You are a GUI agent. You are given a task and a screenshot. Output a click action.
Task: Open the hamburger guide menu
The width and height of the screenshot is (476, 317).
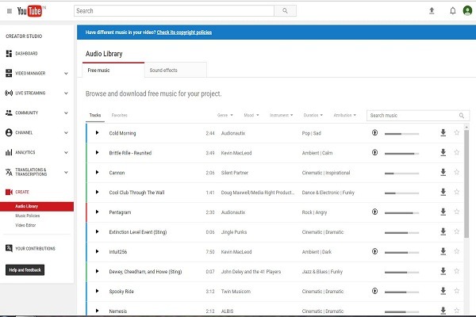[x=9, y=11]
